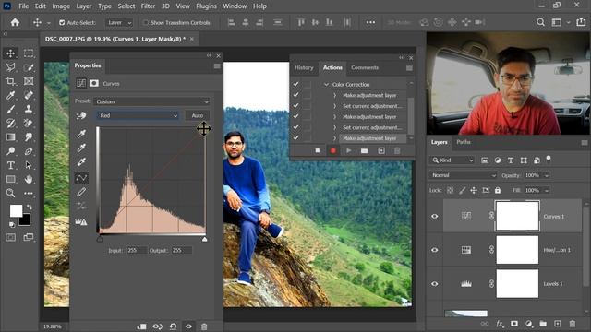
Task: Select the Horizontal Type tool
Action: pos(10,165)
